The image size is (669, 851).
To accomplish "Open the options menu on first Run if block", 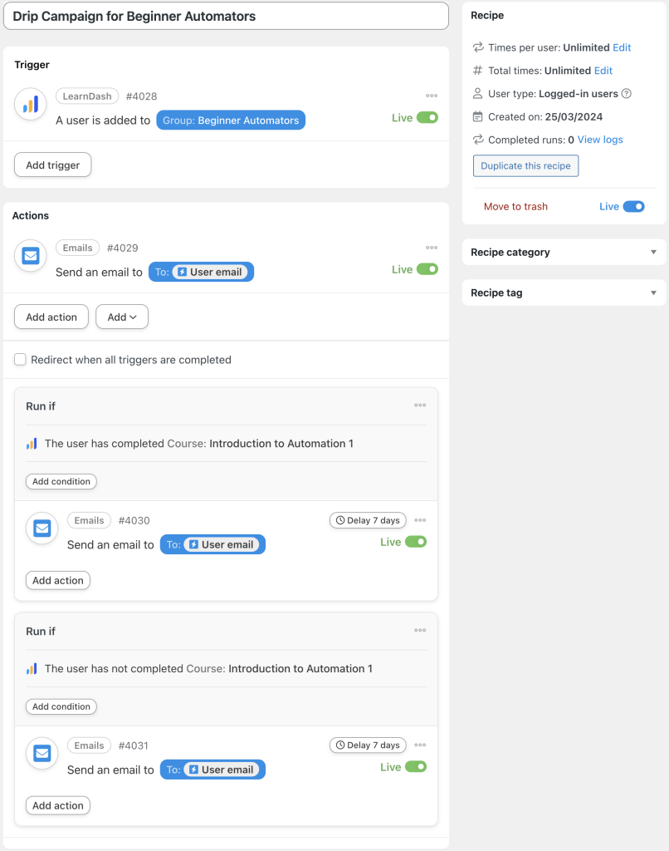I will tap(420, 405).
